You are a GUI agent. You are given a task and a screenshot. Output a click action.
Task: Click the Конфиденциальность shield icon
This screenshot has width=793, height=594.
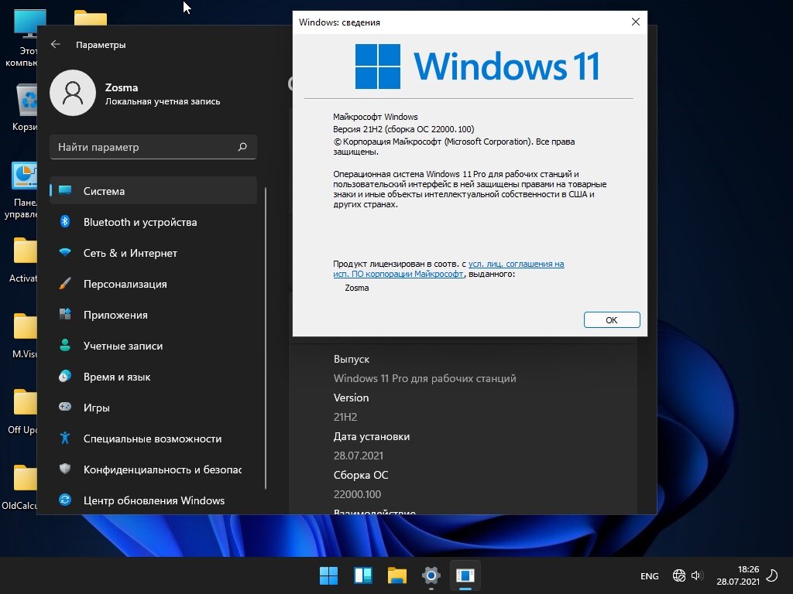65,469
